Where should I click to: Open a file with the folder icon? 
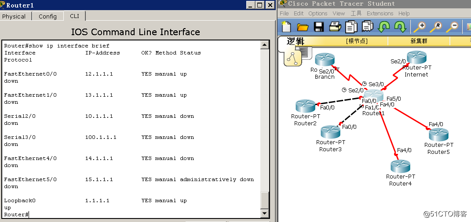(303, 27)
